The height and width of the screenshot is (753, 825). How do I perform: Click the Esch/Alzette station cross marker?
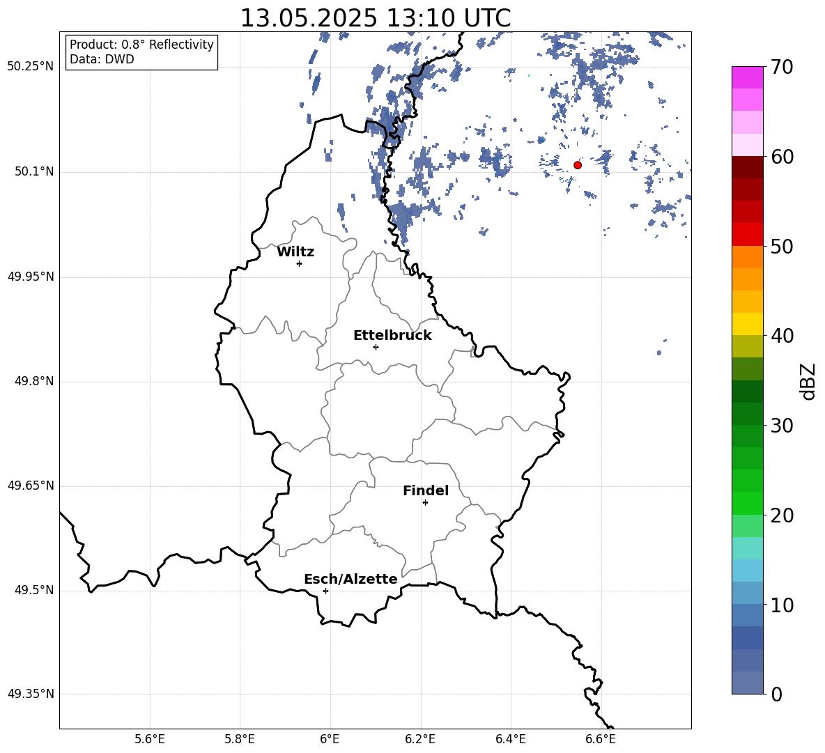325,591
